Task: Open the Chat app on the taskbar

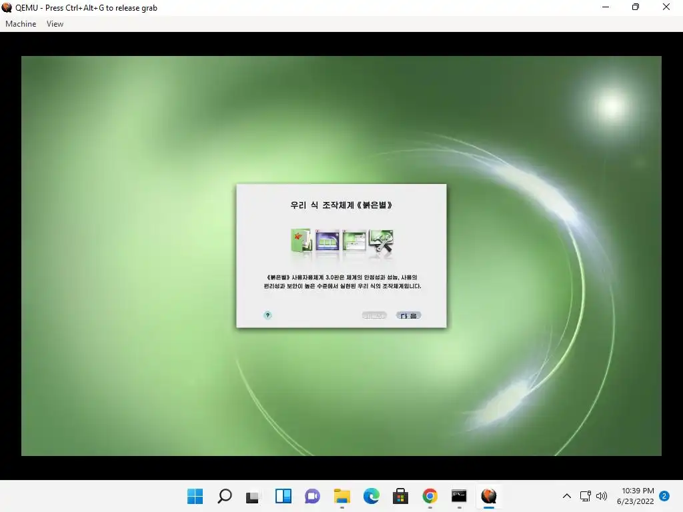Action: [x=312, y=496]
